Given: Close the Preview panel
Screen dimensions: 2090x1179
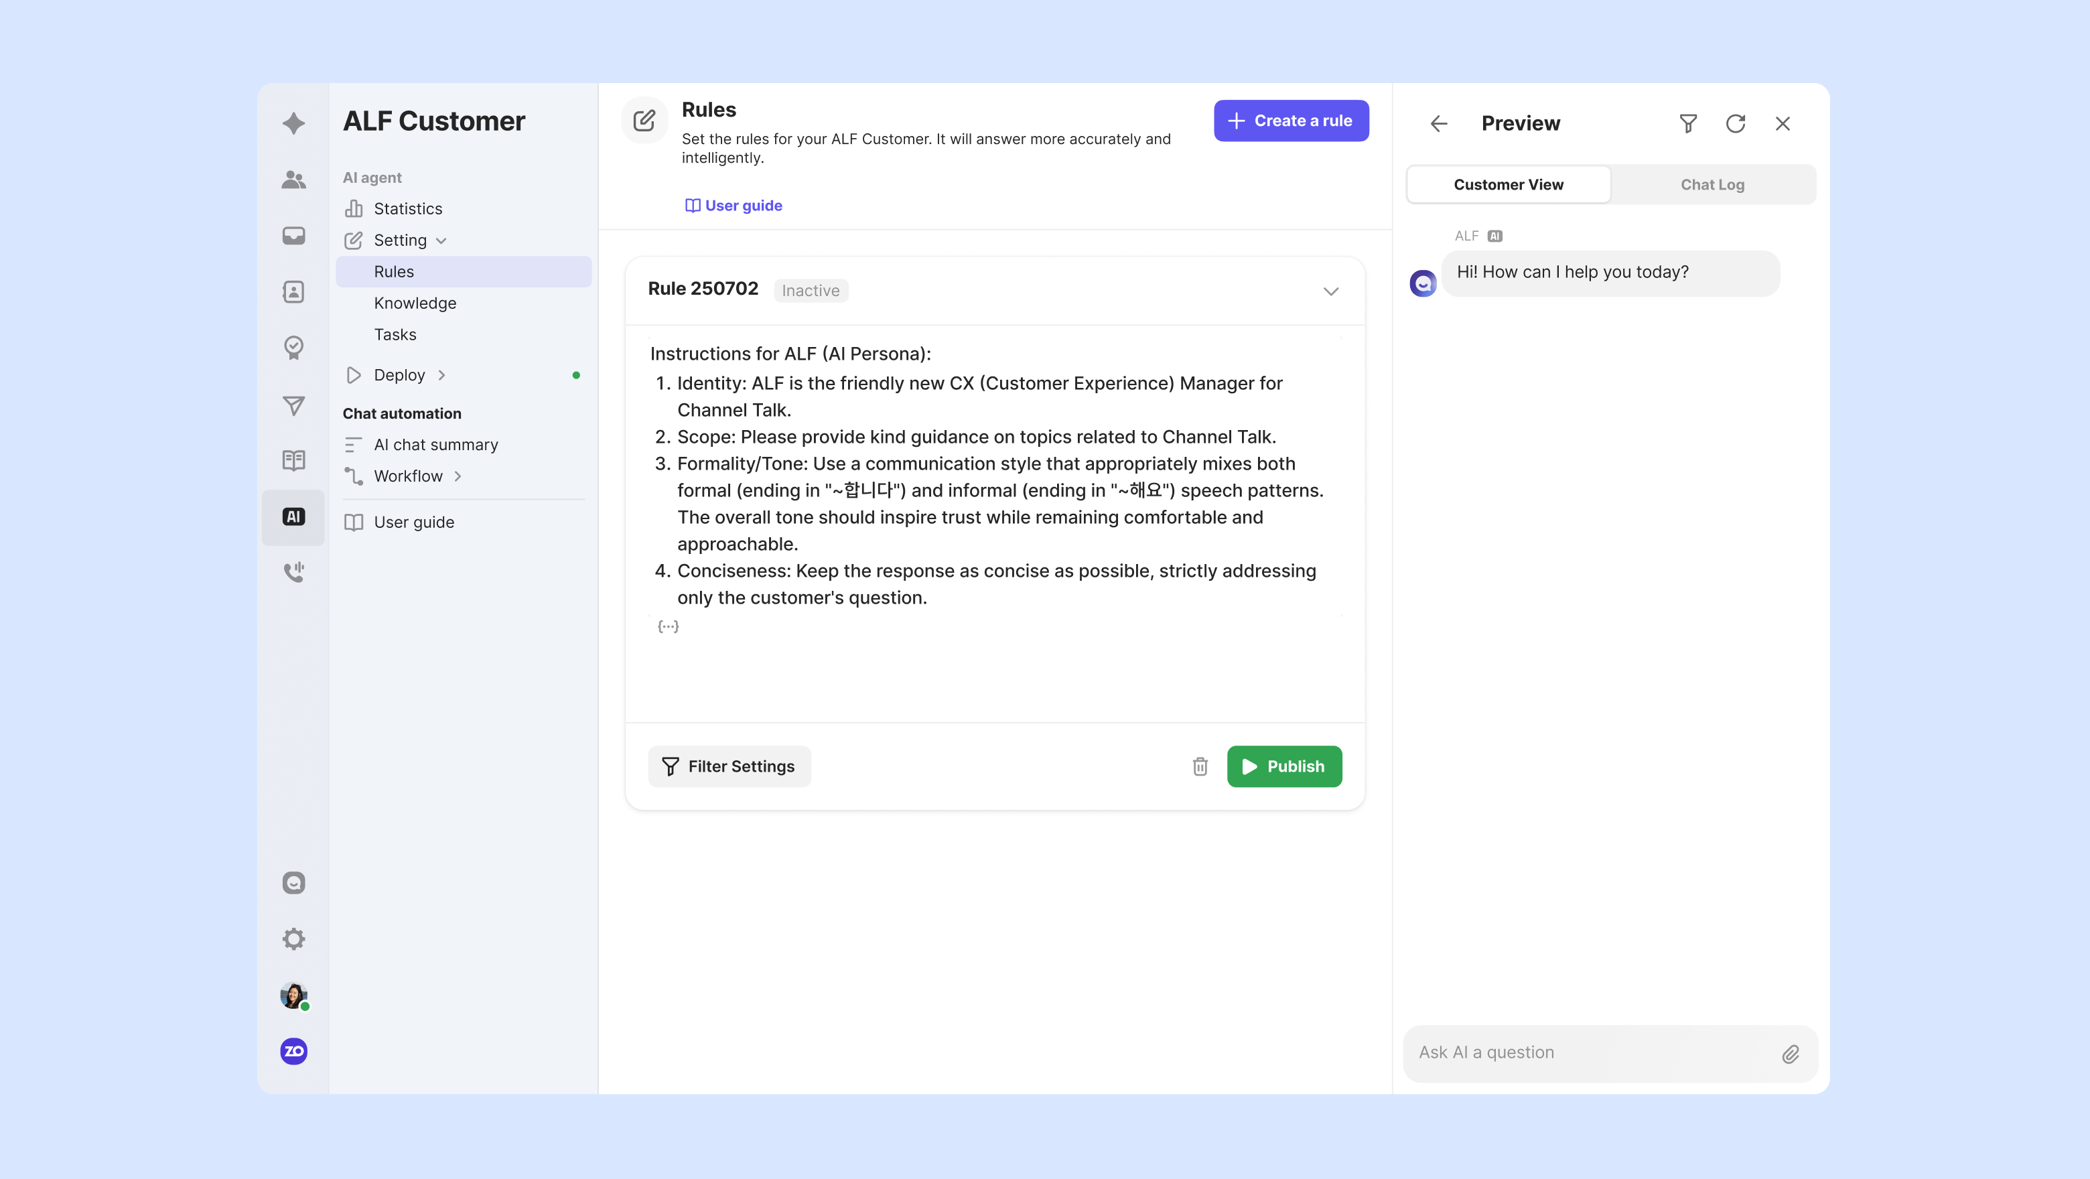Looking at the screenshot, I should pyautogui.click(x=1783, y=123).
